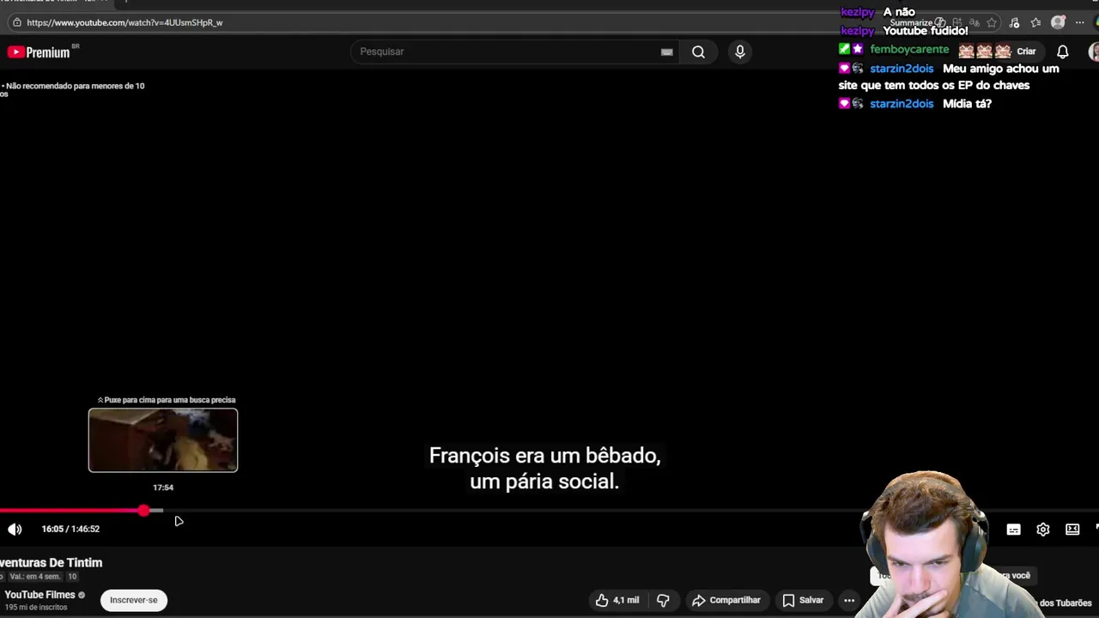Click the 16:05 / 1:46:52 time display
Viewport: 1099px width, 618px height.
70,529
